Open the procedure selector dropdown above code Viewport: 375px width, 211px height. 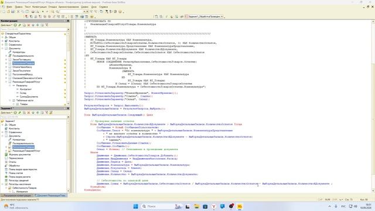pos(222,16)
